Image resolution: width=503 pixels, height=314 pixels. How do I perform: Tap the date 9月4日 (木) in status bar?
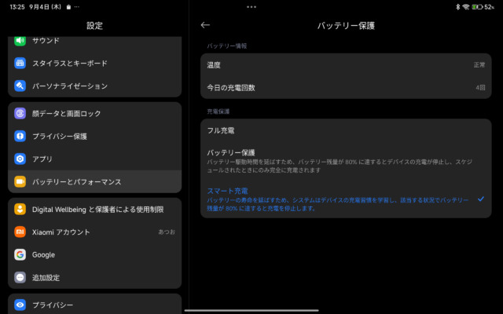pos(45,7)
